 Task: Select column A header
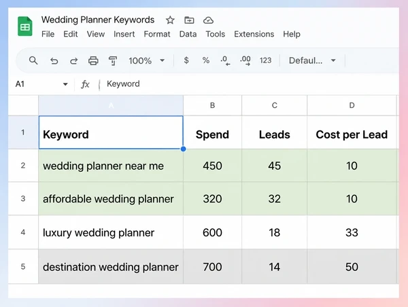[x=111, y=105]
